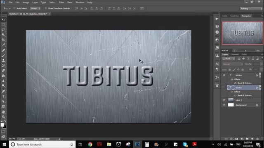Filter layers by type layers icon

(248, 59)
